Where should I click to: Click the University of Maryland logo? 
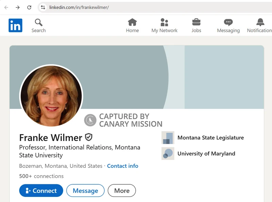coord(168,154)
